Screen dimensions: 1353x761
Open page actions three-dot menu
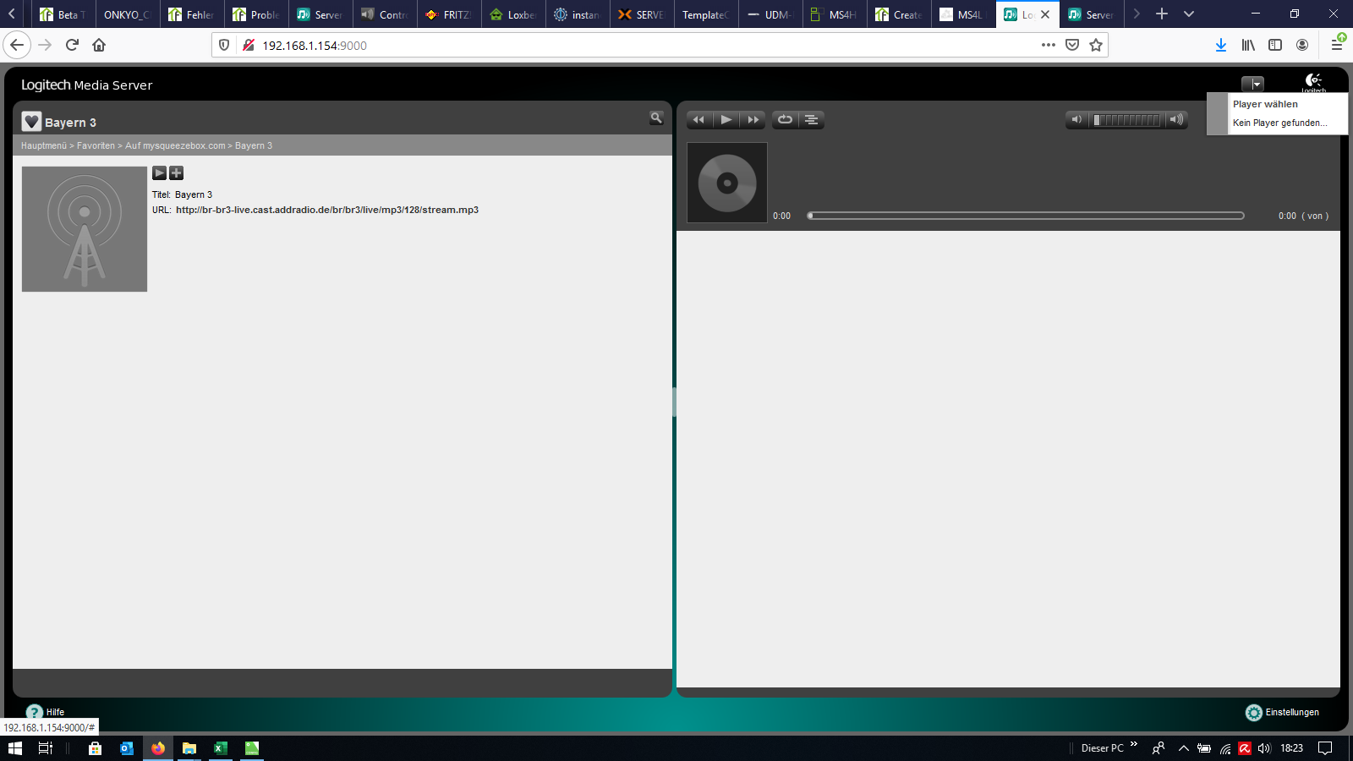pyautogui.click(x=1049, y=45)
